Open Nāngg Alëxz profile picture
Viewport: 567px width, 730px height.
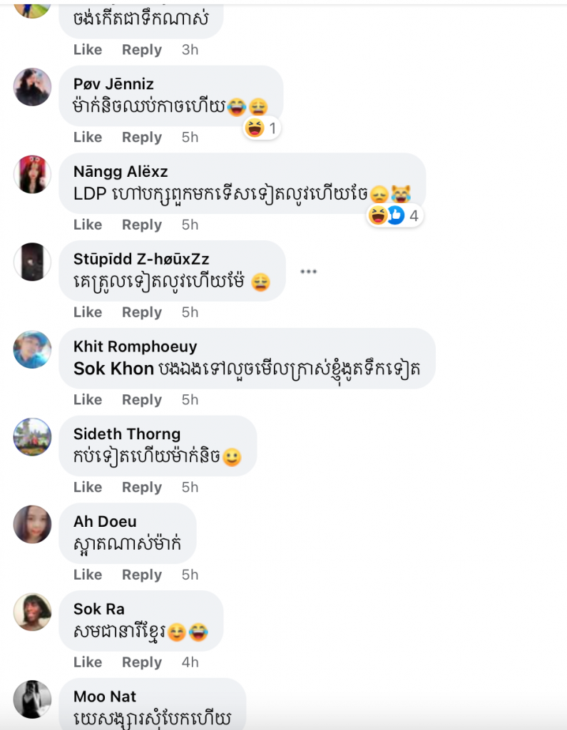pyautogui.click(x=32, y=175)
